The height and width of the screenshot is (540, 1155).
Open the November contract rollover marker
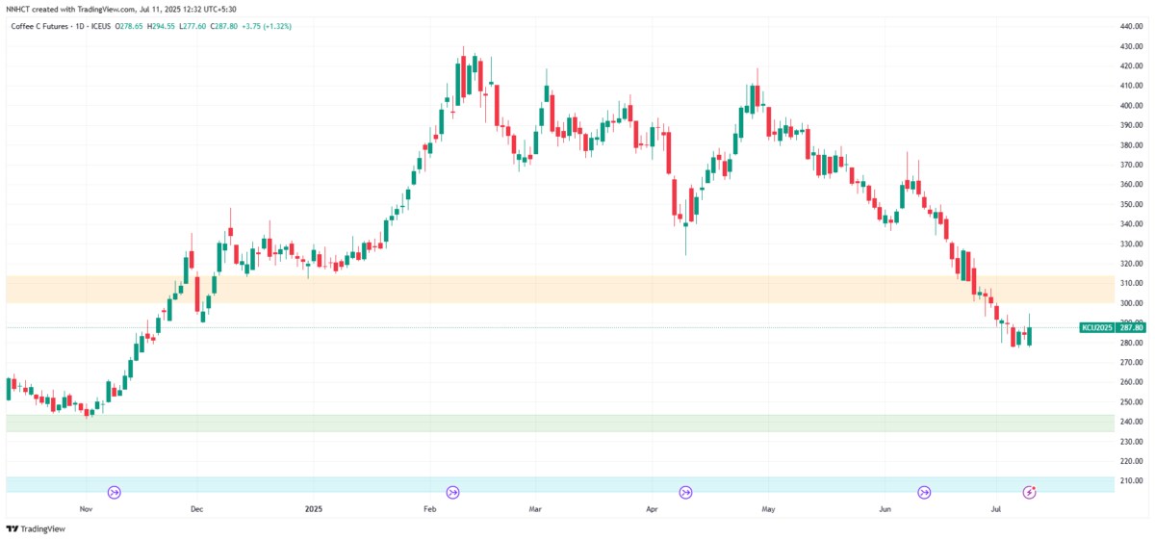point(115,492)
